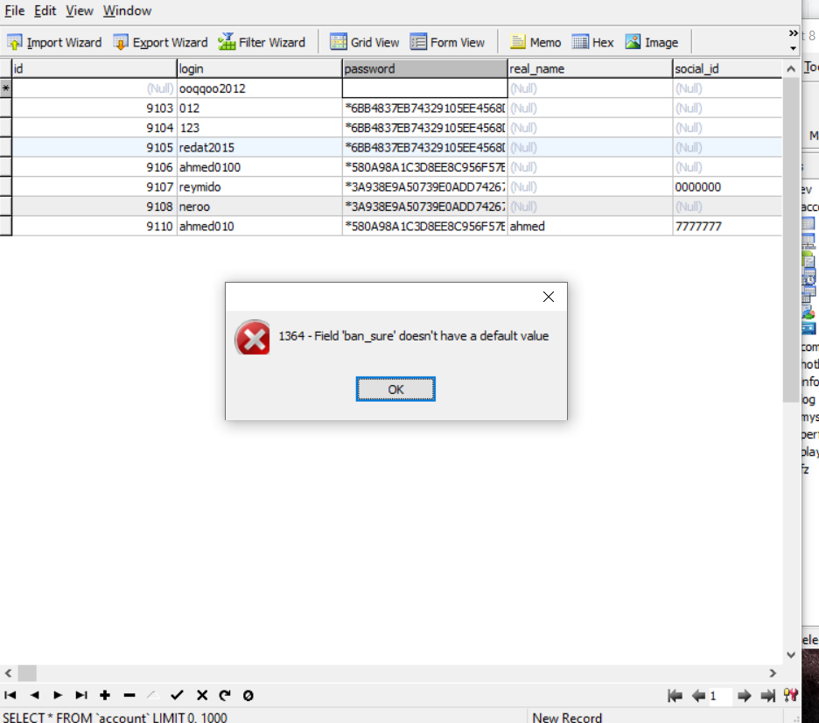Open the Export Wizard
This screenshot has width=819, height=723.
160,42
